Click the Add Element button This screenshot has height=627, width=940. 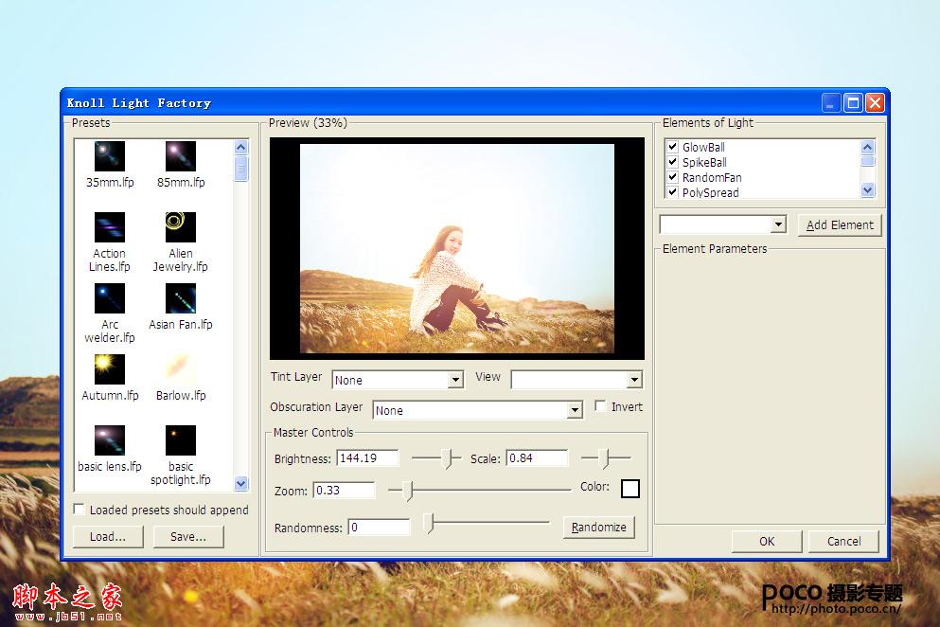(x=840, y=225)
